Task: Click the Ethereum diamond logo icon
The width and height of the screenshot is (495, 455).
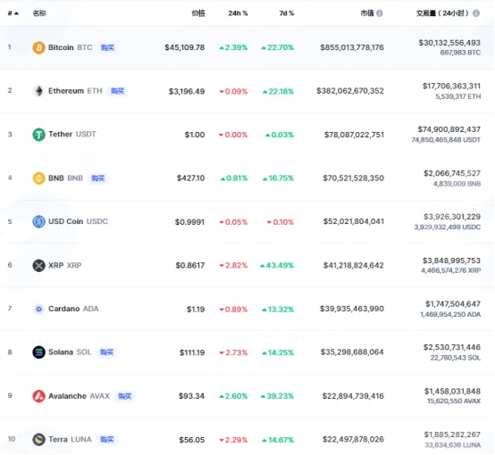Action: click(38, 91)
